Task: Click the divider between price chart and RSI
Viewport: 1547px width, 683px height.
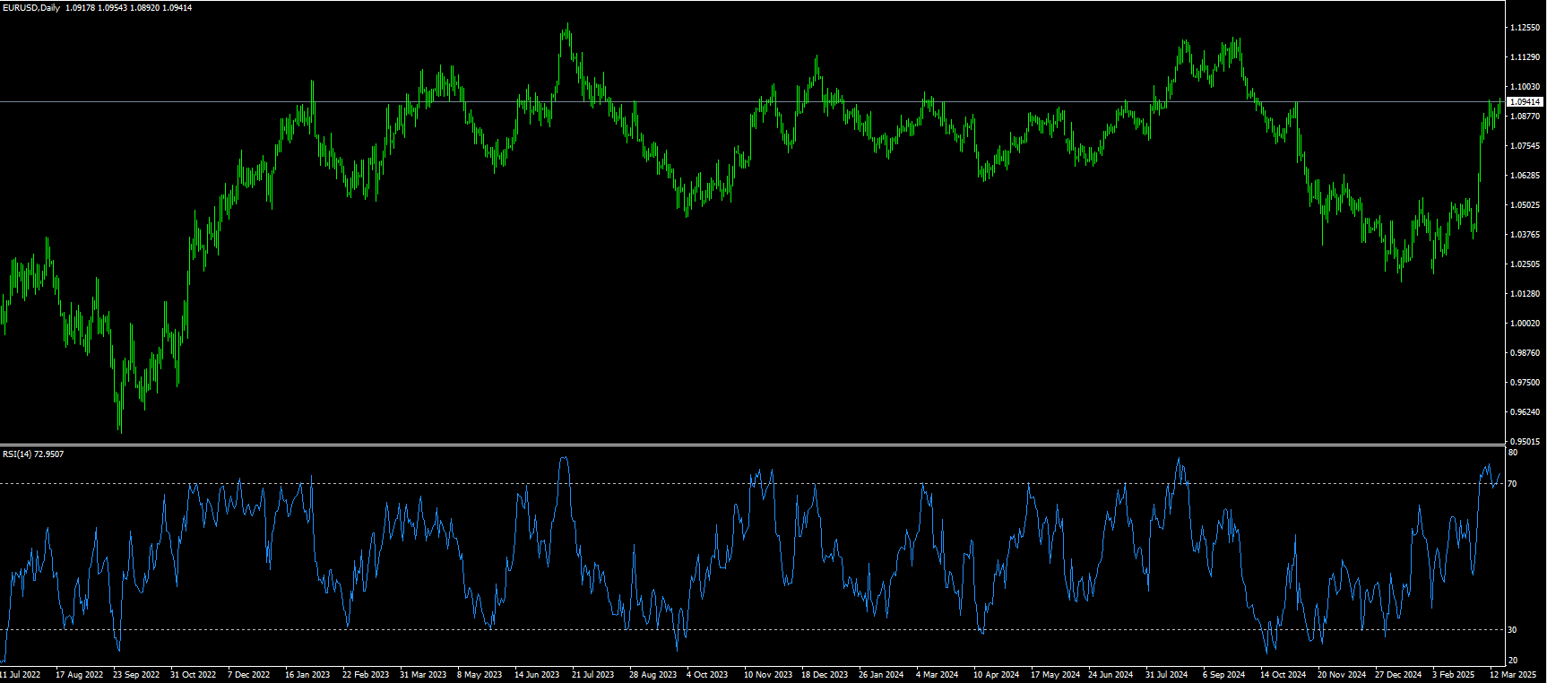Action: tap(753, 445)
